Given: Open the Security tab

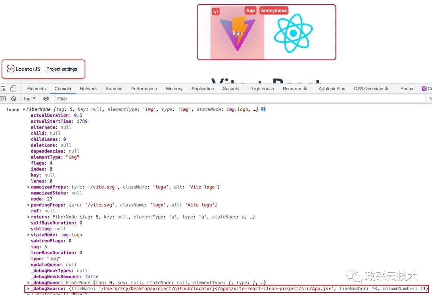Looking at the screenshot, I should pyautogui.click(x=231, y=89).
